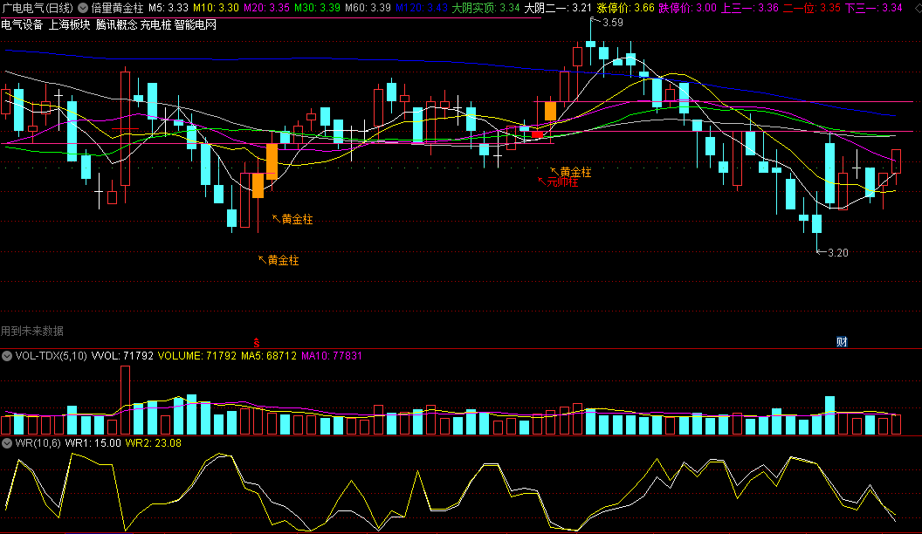922x534 pixels.
Task: Click the green M30: 3.39 label
Action: (317, 8)
